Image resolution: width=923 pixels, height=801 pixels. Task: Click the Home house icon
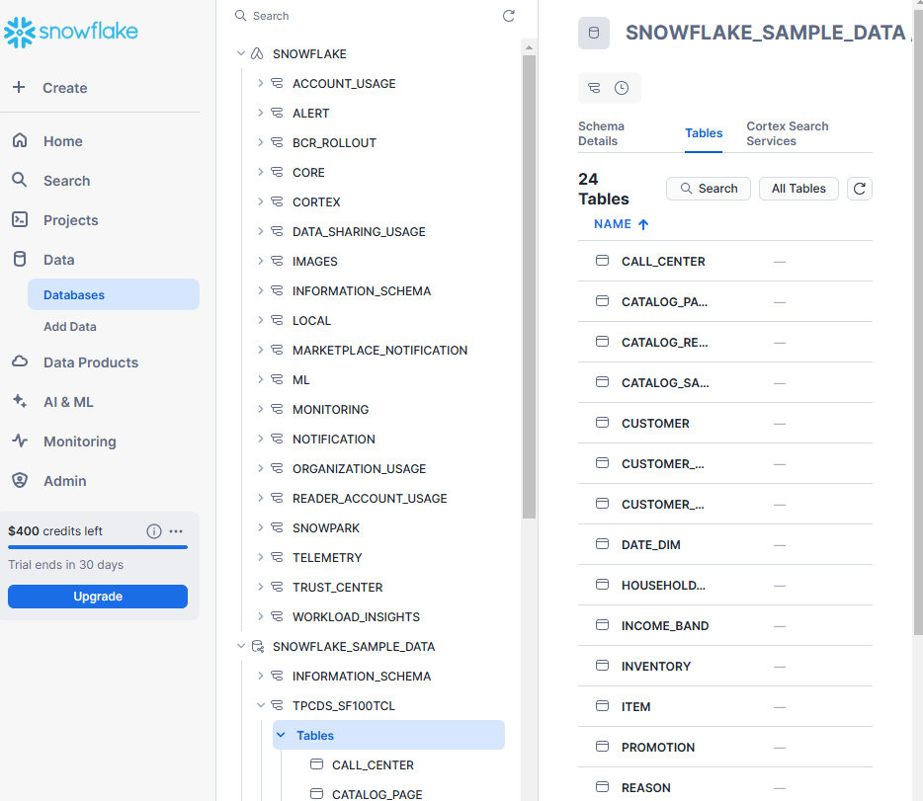coord(20,140)
